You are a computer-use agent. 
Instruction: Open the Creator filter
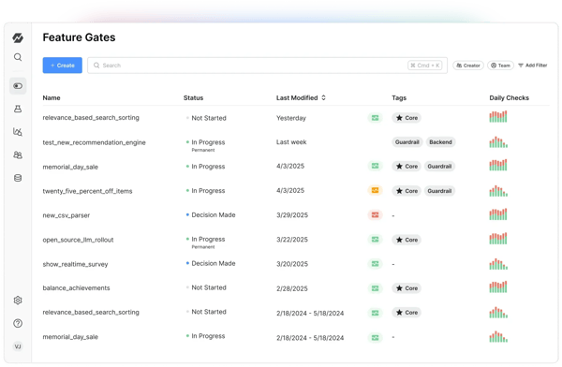[468, 66]
